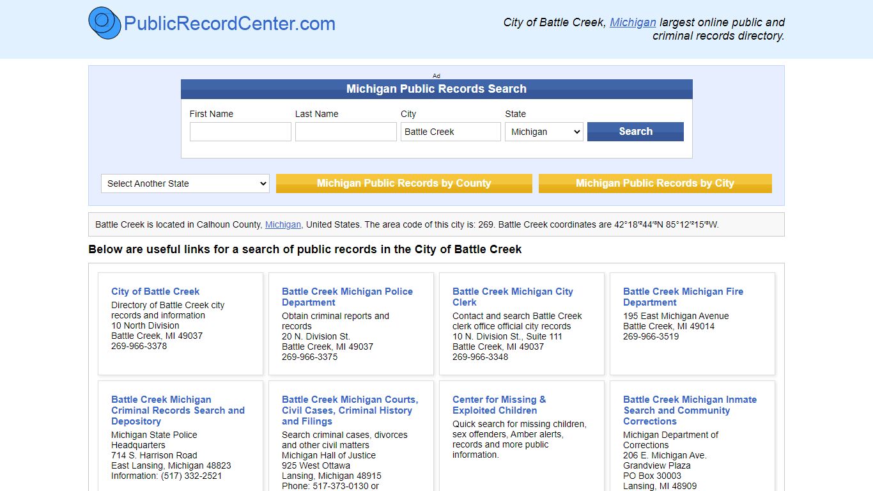Screen dimensions: 873x491
Task: Edit the City field containing Battle Creek
Action: pyautogui.click(x=451, y=132)
